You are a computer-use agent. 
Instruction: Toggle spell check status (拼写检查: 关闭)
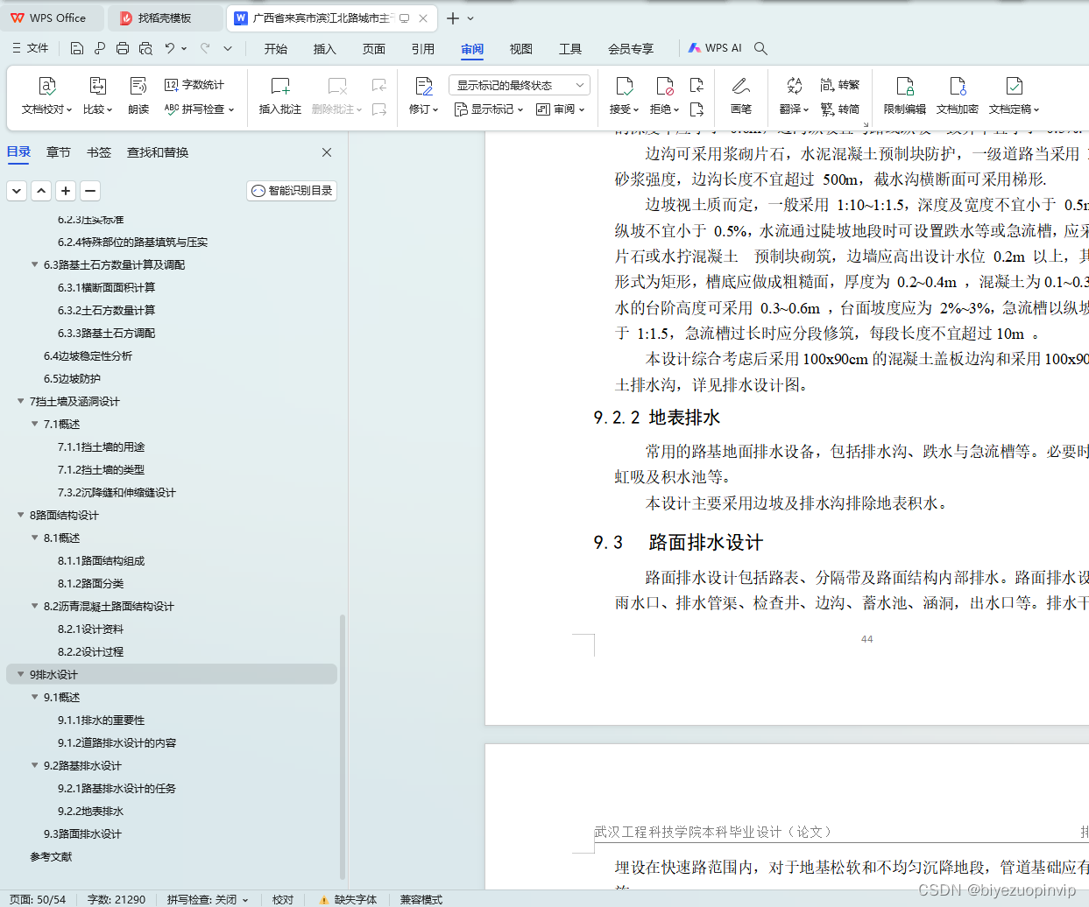pyautogui.click(x=208, y=899)
